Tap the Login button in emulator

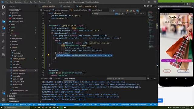(x=168, y=61)
